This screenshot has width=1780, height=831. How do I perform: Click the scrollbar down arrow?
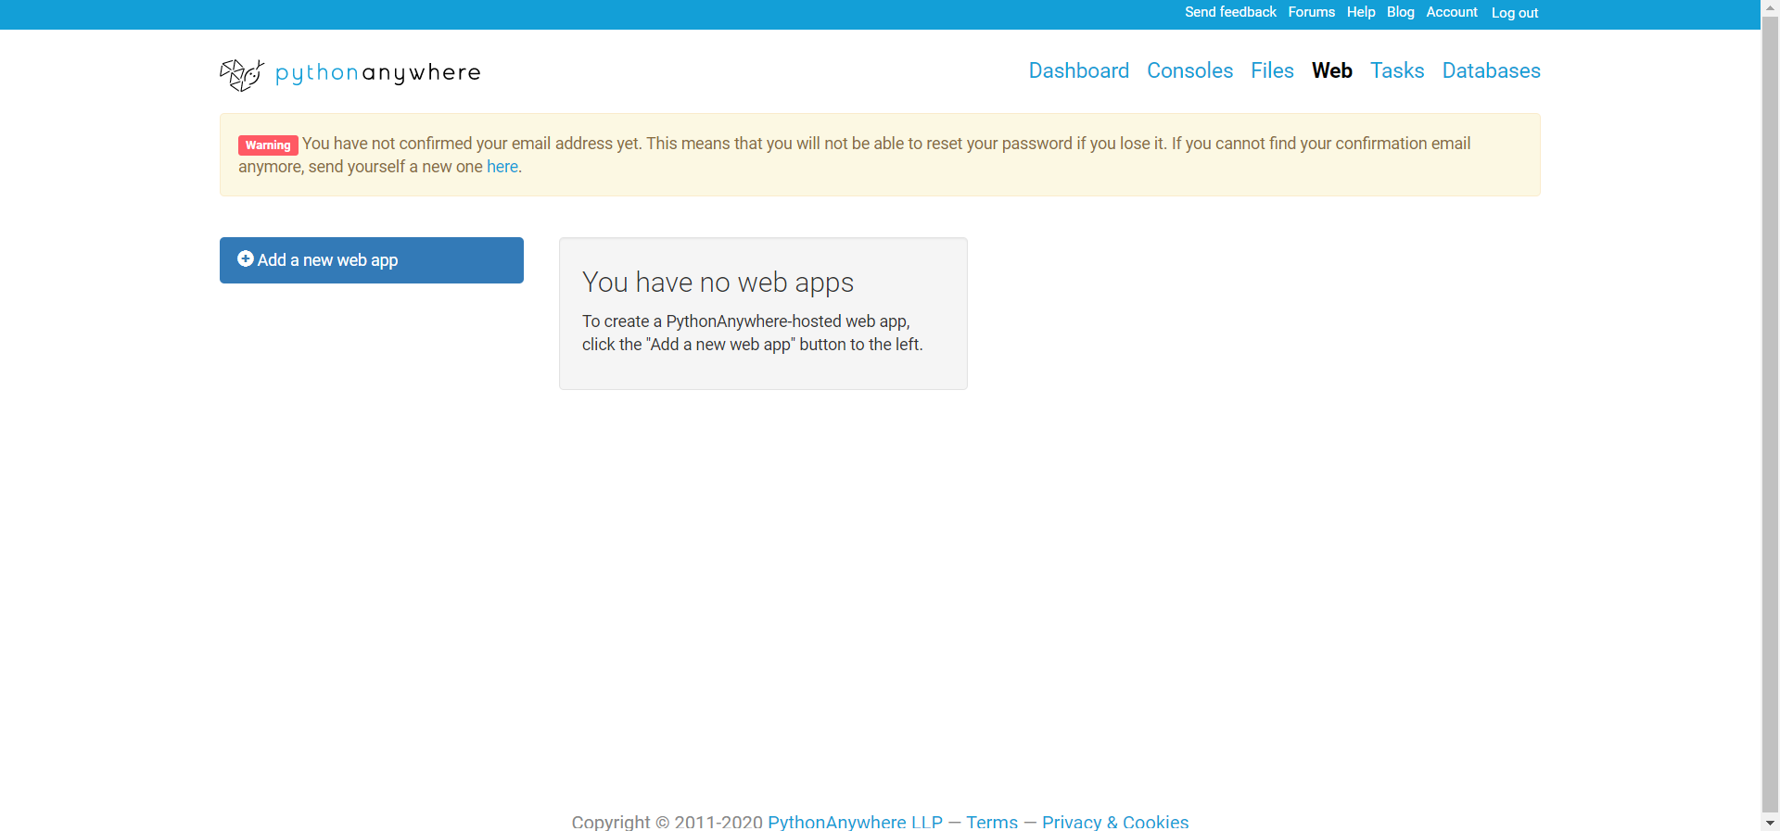(1770, 823)
